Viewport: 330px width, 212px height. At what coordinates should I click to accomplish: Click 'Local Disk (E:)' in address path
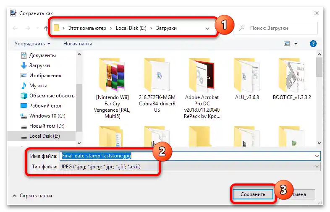[x=131, y=28]
